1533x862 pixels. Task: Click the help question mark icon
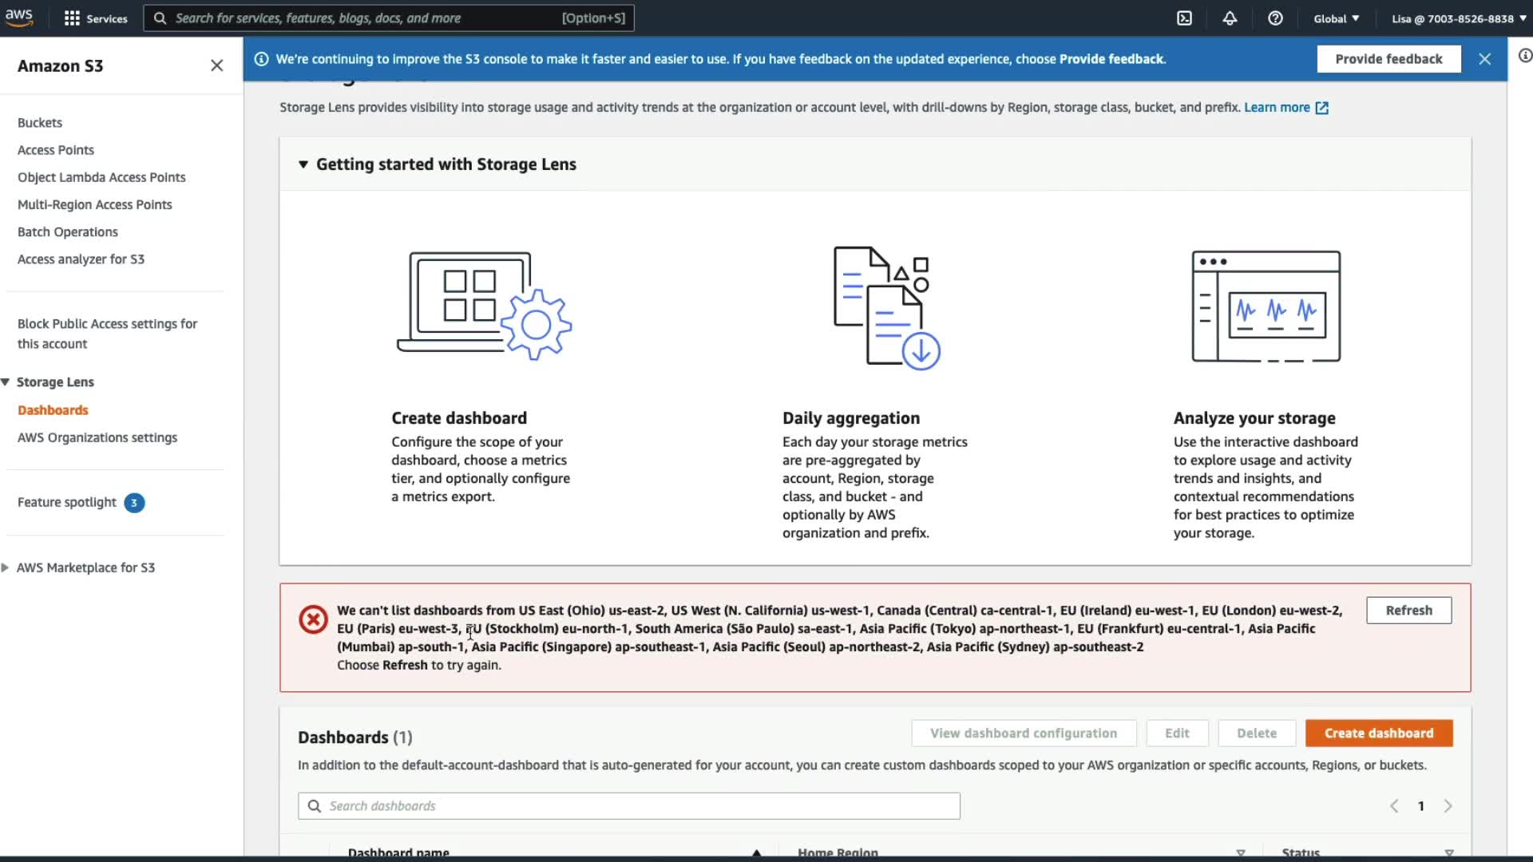[x=1275, y=18]
